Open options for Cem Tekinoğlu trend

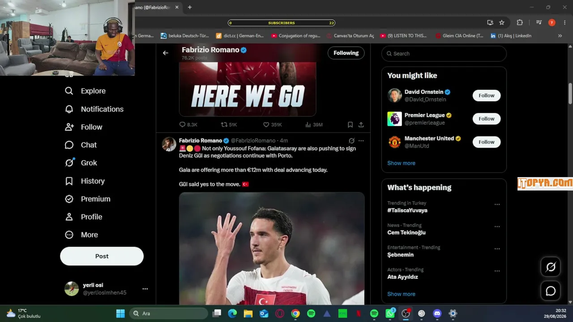[x=497, y=227]
